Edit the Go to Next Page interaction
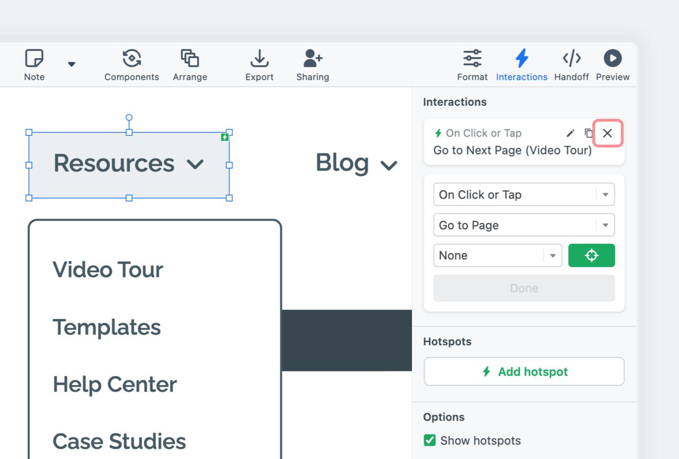 pos(571,133)
